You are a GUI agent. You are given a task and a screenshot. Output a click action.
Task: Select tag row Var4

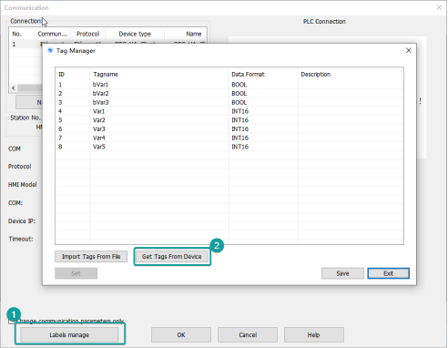click(229, 138)
